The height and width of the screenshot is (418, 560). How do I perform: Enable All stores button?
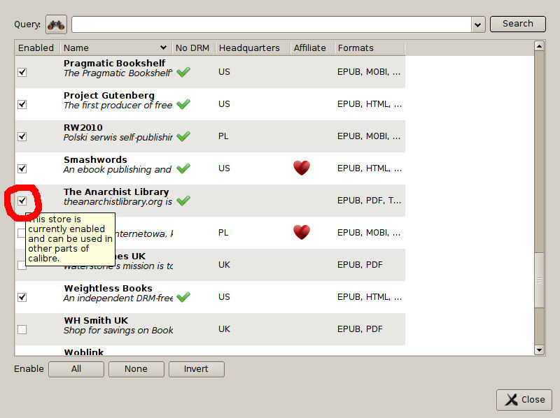(x=76, y=369)
